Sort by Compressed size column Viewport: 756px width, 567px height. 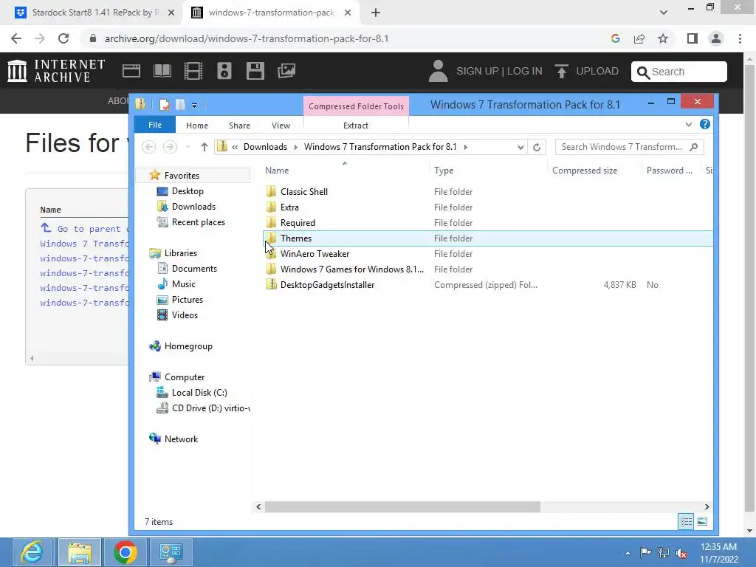[585, 171]
